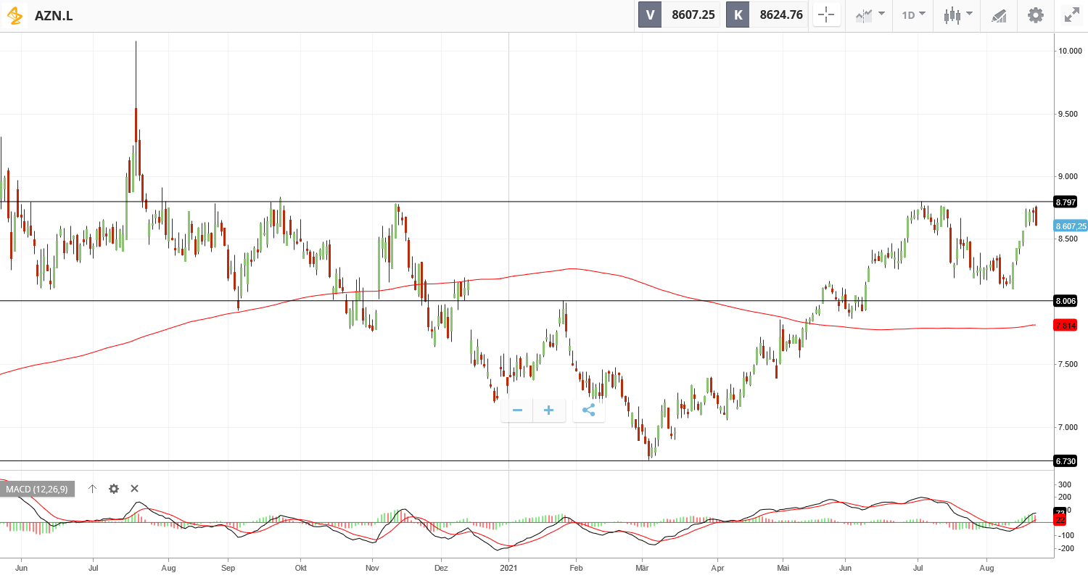Click the AZN.L symbol name
The image size is (1088, 578).
click(x=54, y=15)
